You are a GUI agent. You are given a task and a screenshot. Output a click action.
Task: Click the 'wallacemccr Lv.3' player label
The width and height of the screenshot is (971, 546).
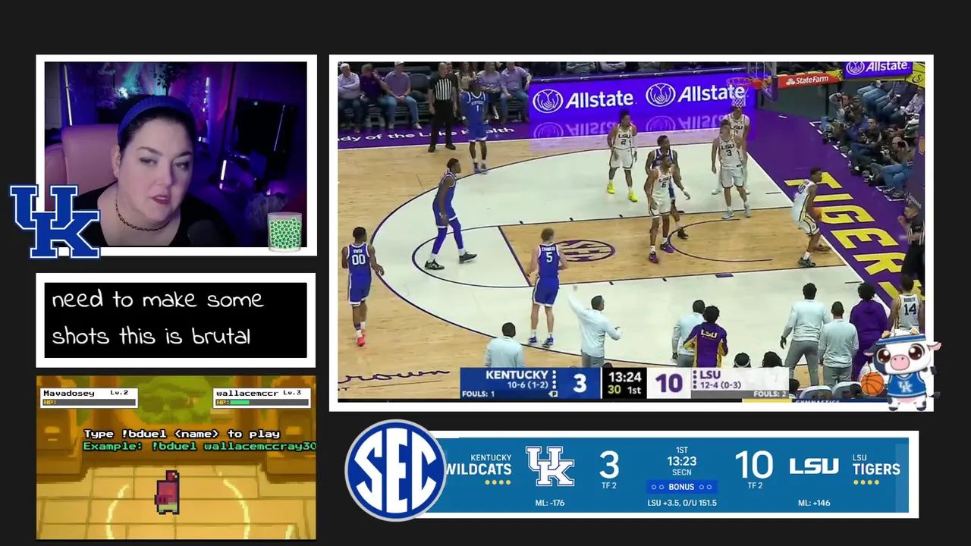pos(258,393)
